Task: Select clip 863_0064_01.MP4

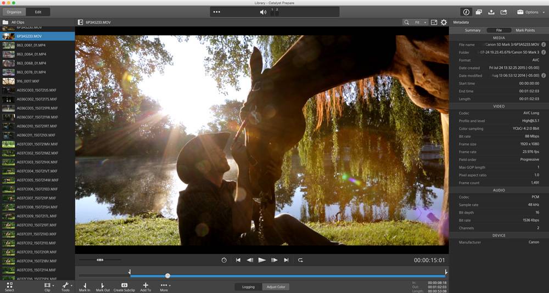Action: (x=37, y=54)
